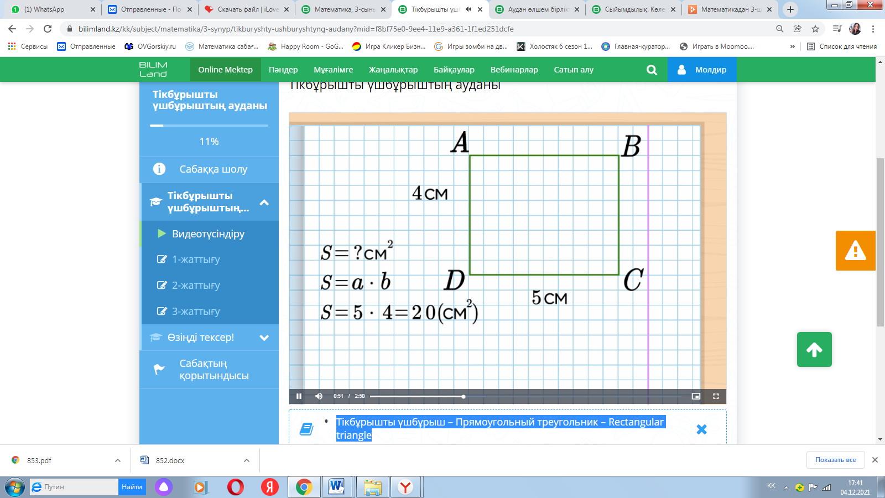This screenshot has width=885, height=498.
Task: Click Показать все downloads button
Action: coord(835,460)
